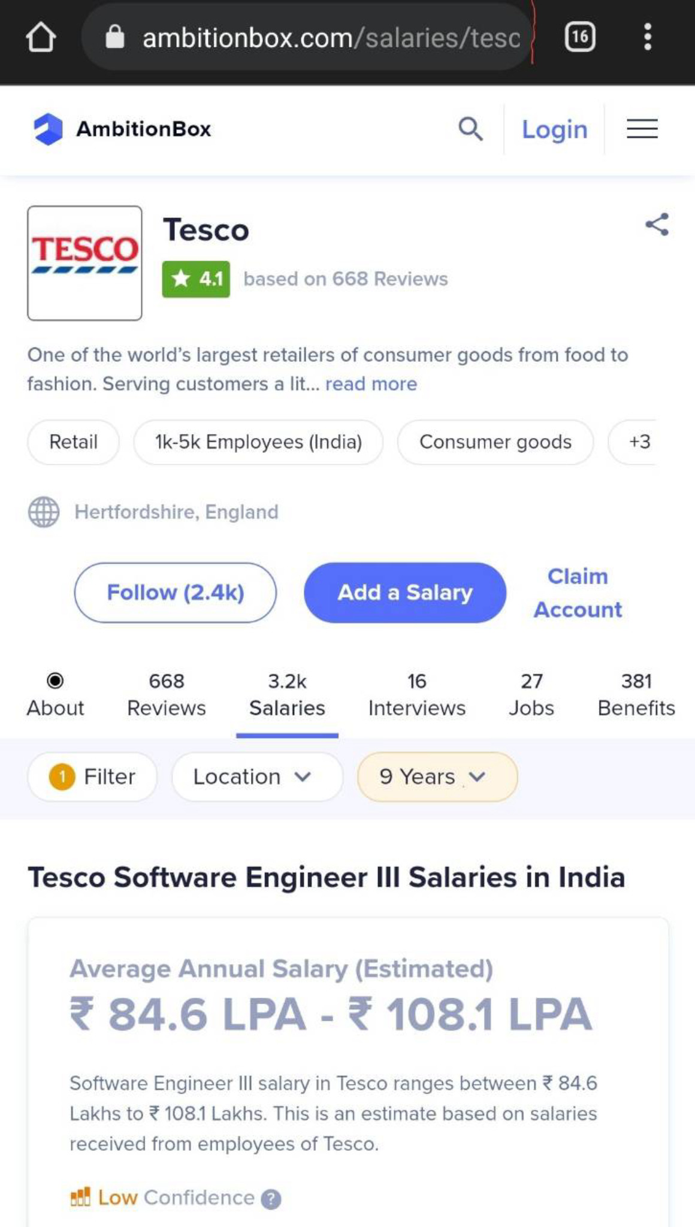
Task: Click the read more link
Action: pos(371,383)
